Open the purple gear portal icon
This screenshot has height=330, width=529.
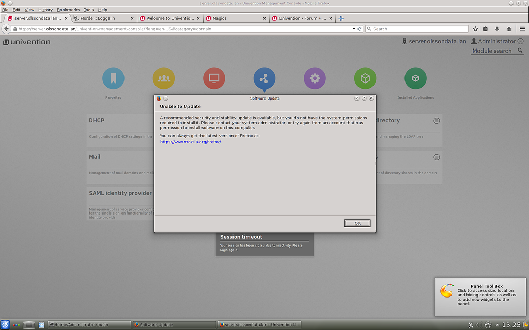315,78
